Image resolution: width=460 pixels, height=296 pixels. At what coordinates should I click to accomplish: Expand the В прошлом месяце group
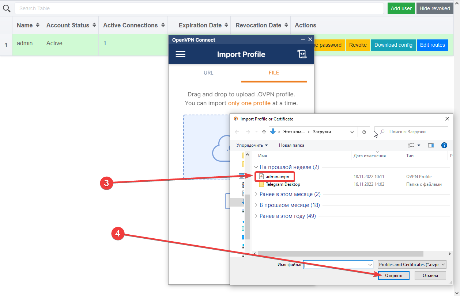coord(256,205)
